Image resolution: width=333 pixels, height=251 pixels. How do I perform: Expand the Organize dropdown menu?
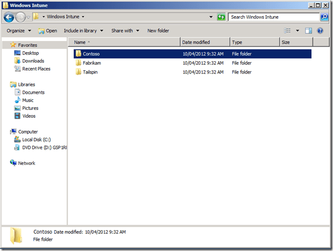tap(18, 31)
